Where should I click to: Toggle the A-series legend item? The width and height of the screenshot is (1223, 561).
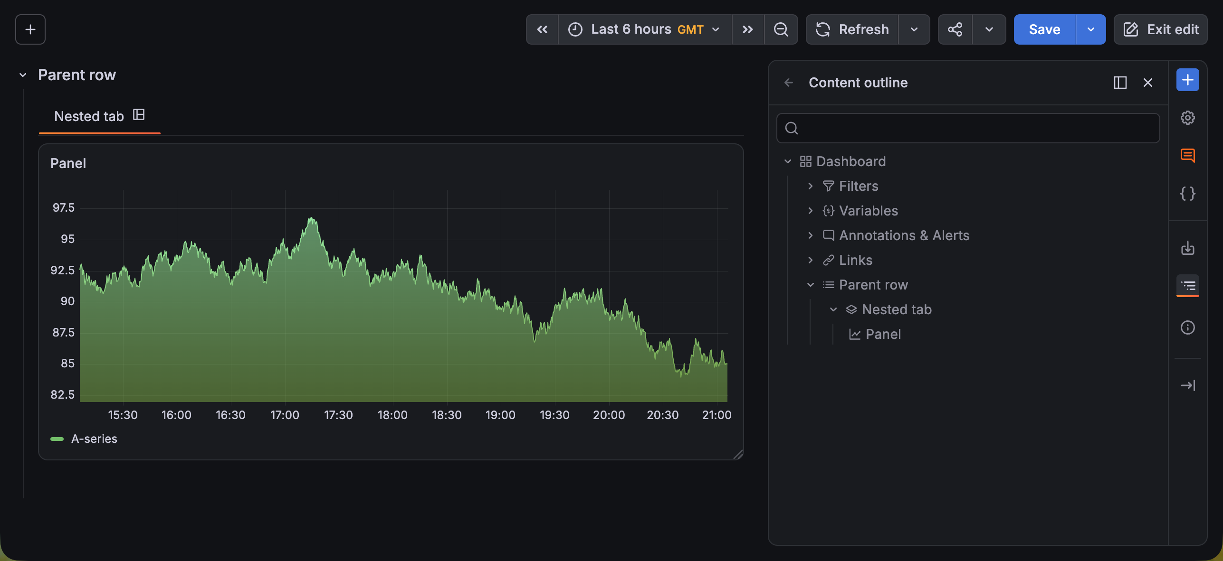94,439
